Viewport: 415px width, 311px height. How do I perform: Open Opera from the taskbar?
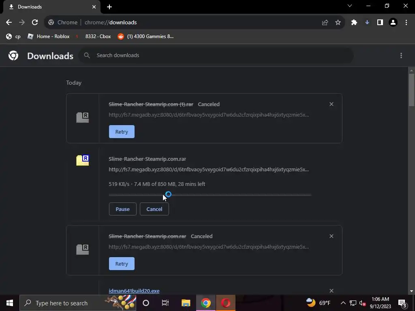pyautogui.click(x=226, y=303)
